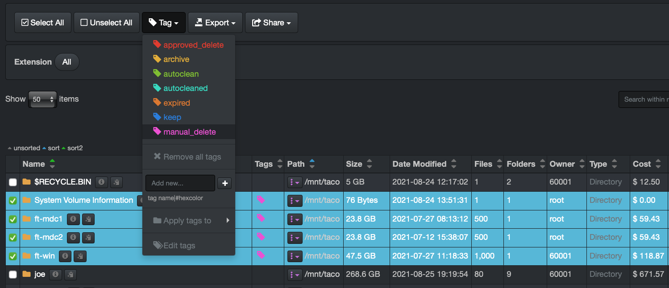
Task: Click the plus icon to add a new tag
Action: (x=224, y=183)
